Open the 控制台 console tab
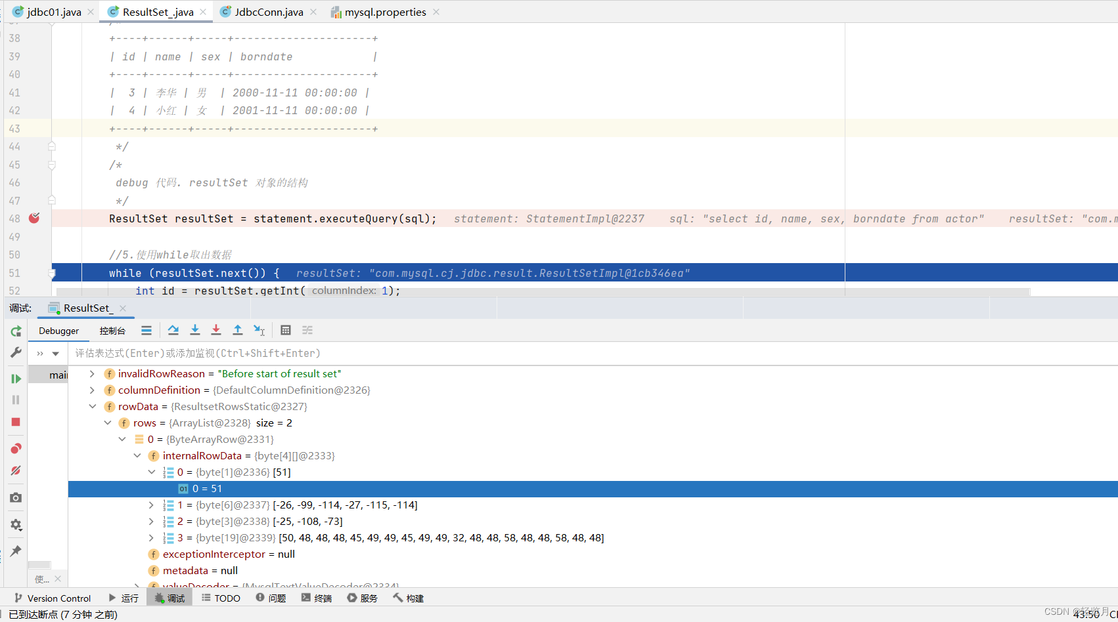This screenshot has width=1118, height=622. tap(112, 330)
